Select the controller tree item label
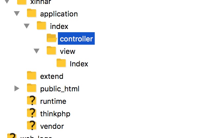 point(76,38)
